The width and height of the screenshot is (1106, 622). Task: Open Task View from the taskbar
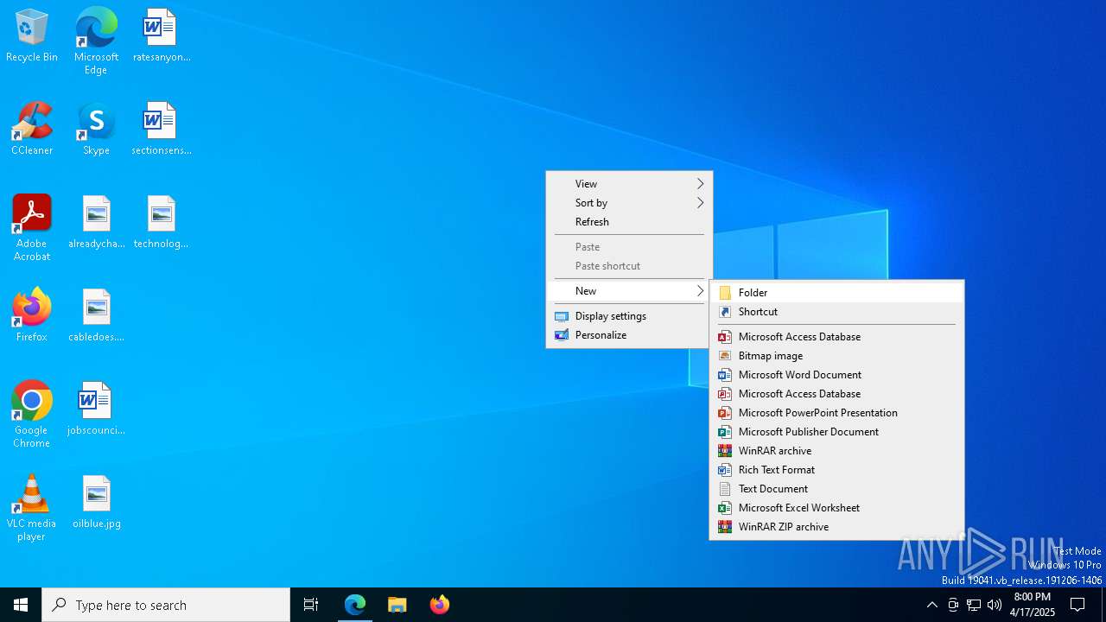311,605
